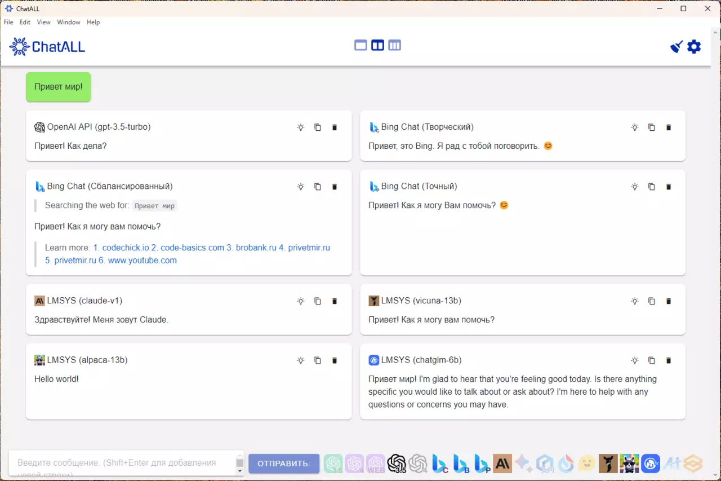This screenshot has width=721, height=481.
Task: Open settings via the gear icon
Action: point(694,47)
